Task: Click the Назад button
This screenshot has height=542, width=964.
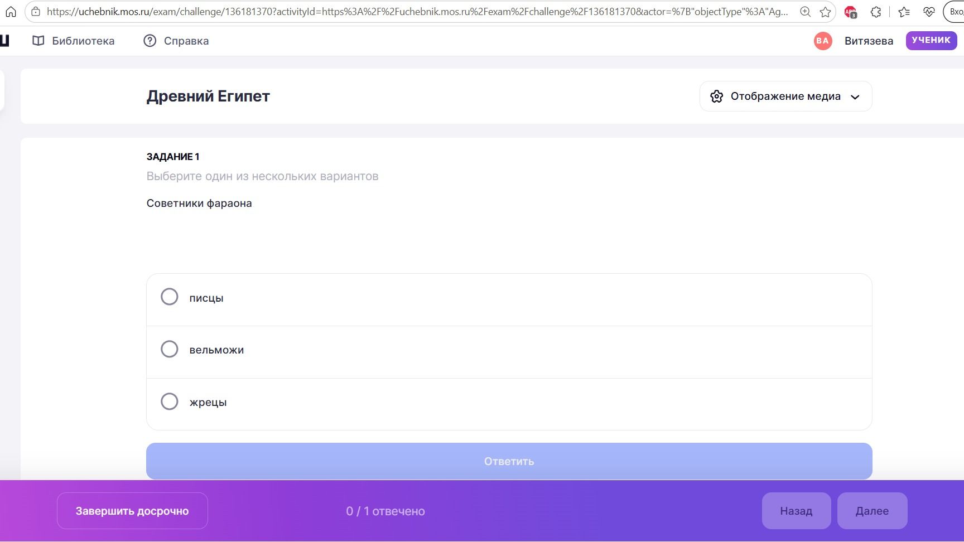Action: click(x=796, y=511)
